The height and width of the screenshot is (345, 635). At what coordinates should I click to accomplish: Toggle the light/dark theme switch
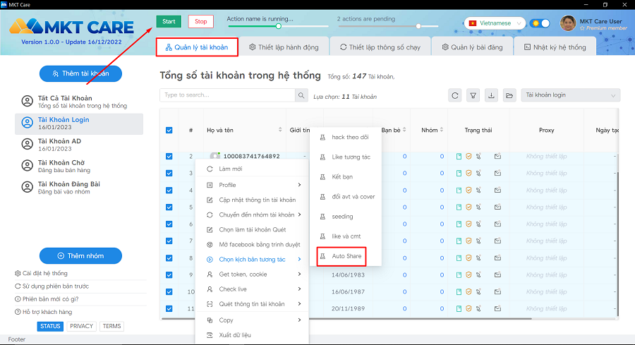tap(540, 23)
